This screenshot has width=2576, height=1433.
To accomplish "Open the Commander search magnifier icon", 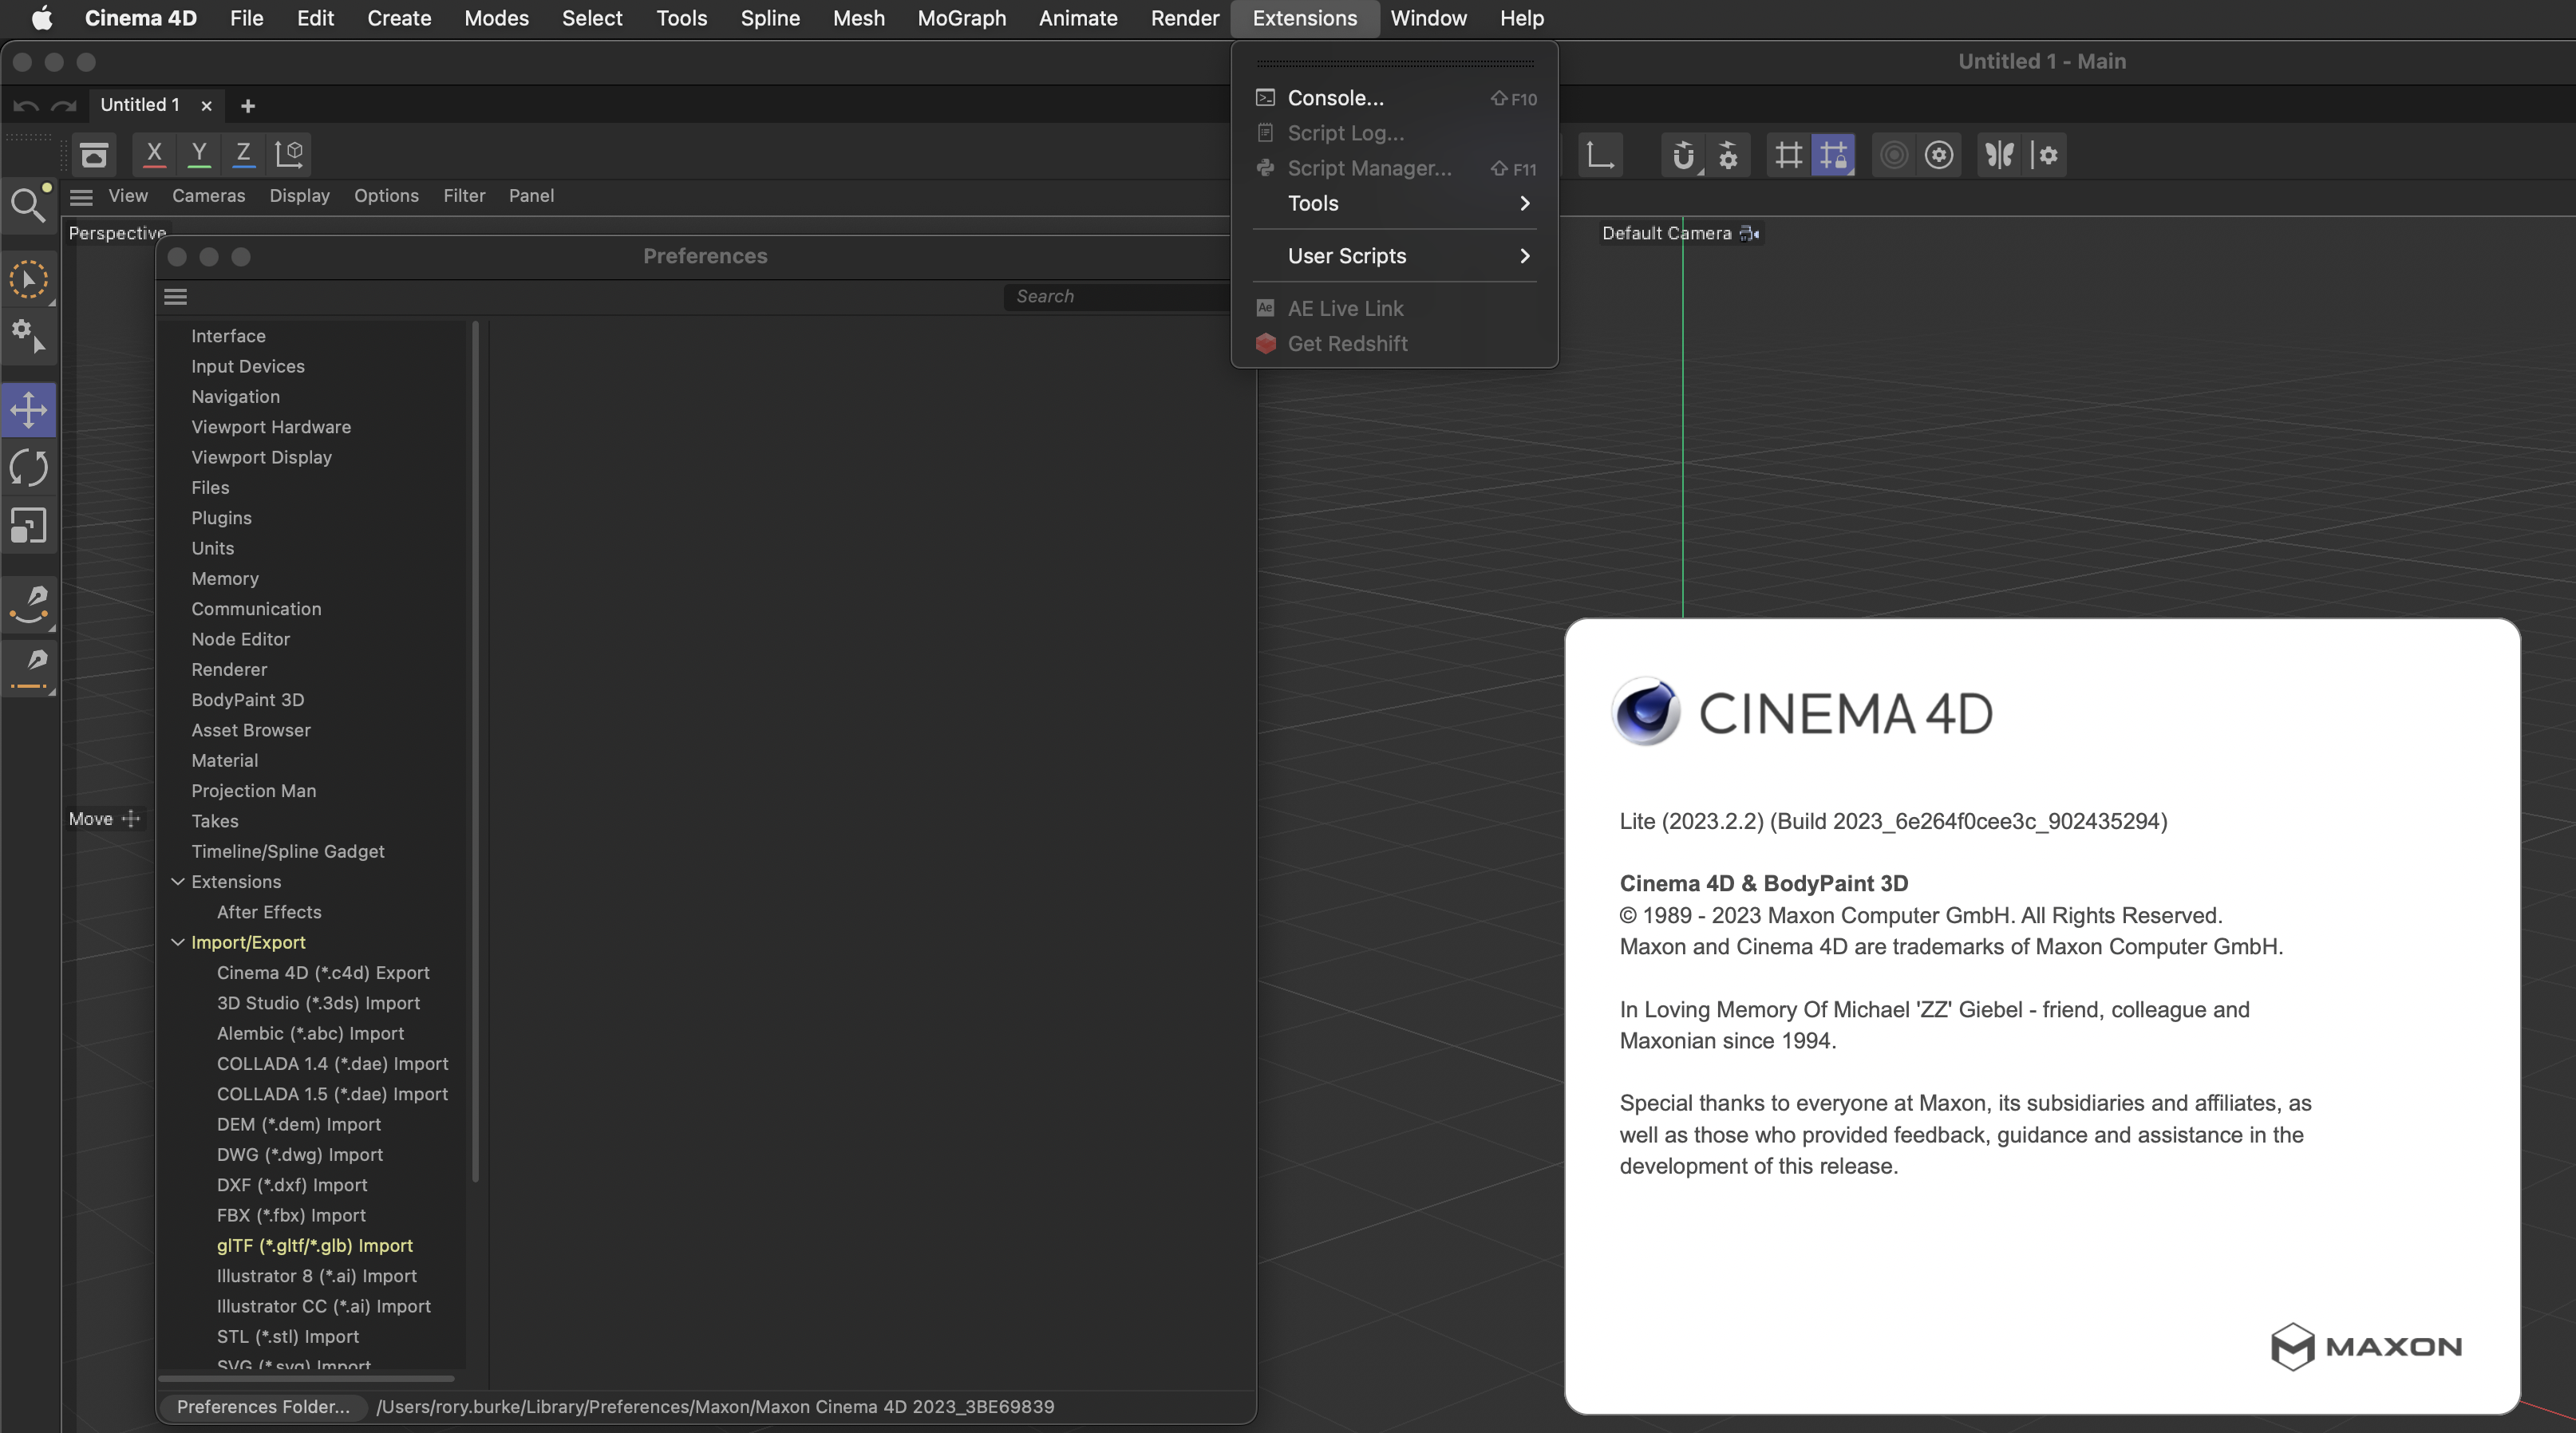I will click(28, 205).
